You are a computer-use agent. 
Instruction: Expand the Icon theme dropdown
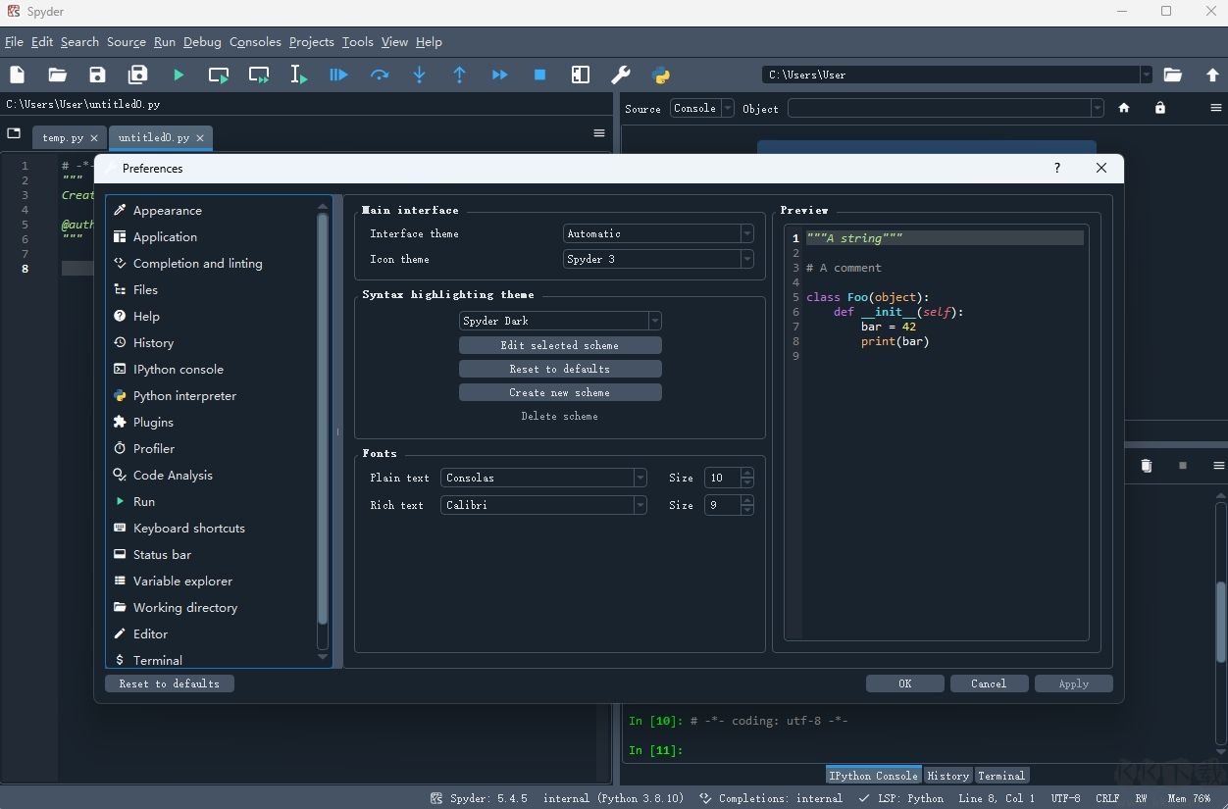(658, 259)
